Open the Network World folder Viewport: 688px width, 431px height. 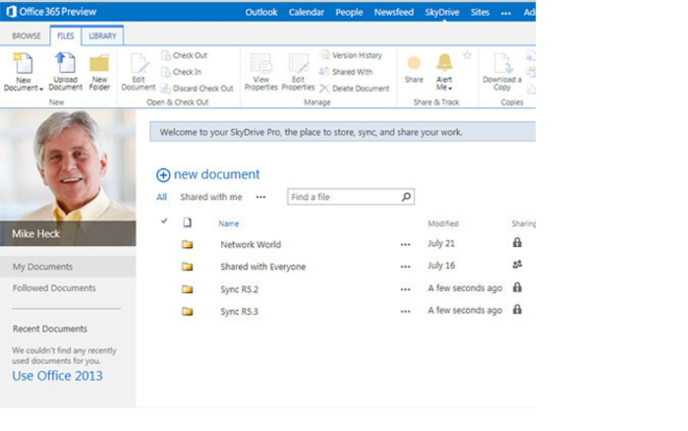pos(251,245)
